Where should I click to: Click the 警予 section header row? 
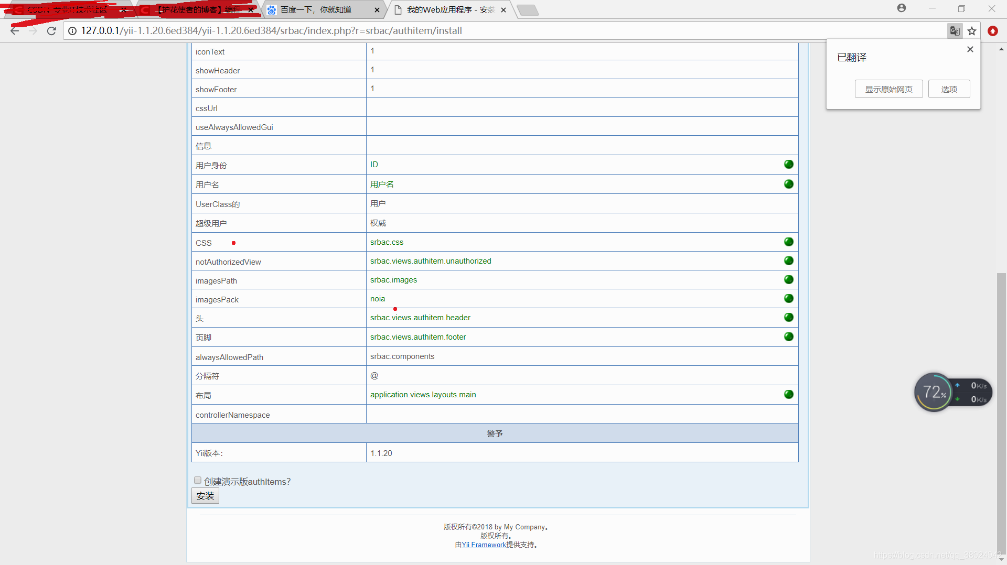(x=495, y=433)
